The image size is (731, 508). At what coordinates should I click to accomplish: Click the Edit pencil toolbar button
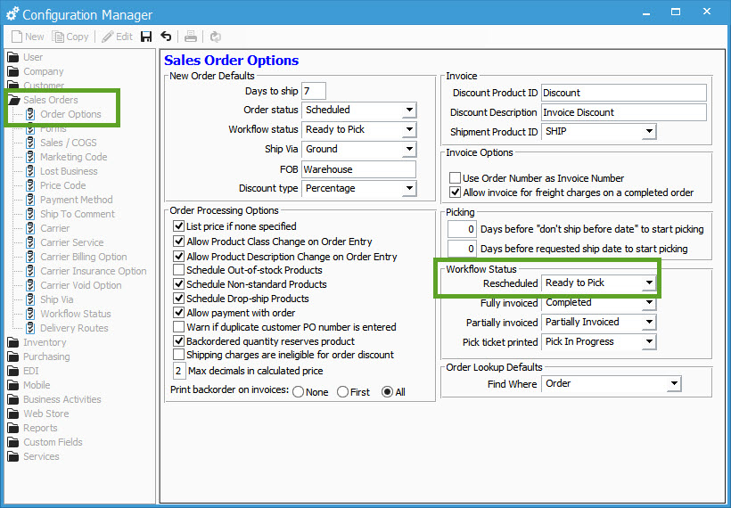[x=118, y=37]
